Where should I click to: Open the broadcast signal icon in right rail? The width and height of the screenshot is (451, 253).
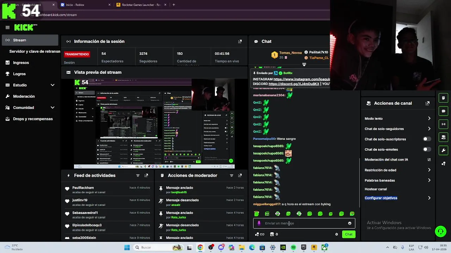[443, 124]
